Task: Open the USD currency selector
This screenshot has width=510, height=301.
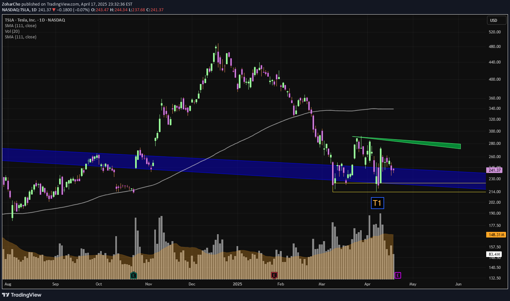Action: point(496,20)
